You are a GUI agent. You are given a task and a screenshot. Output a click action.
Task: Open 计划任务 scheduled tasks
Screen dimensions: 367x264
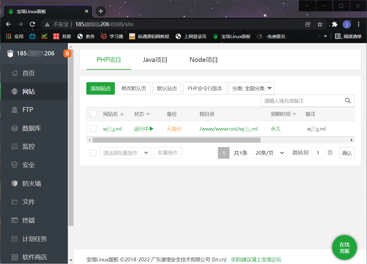34,239
